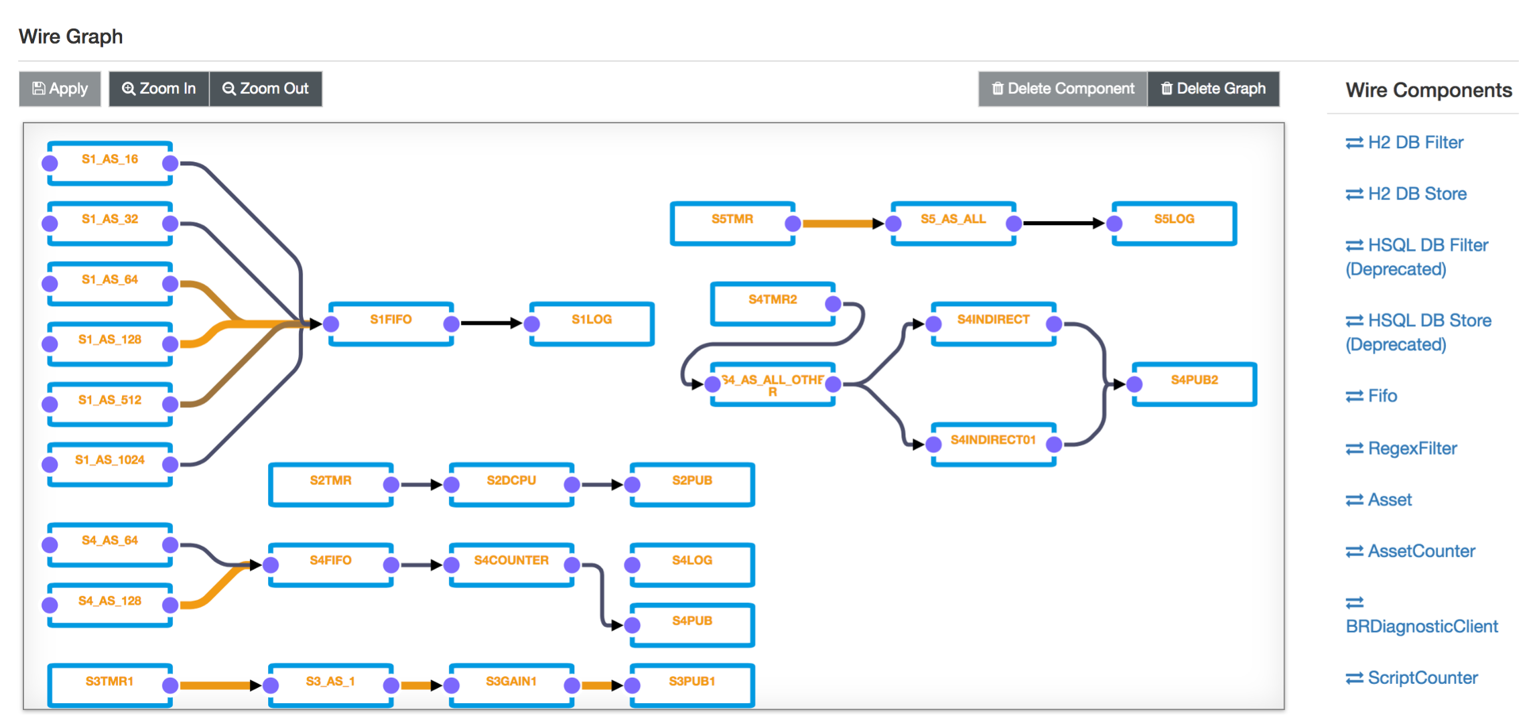Select the S1FIFO node

(x=391, y=324)
